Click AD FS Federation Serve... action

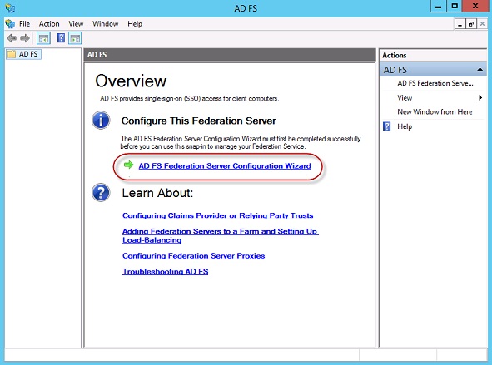(x=435, y=83)
